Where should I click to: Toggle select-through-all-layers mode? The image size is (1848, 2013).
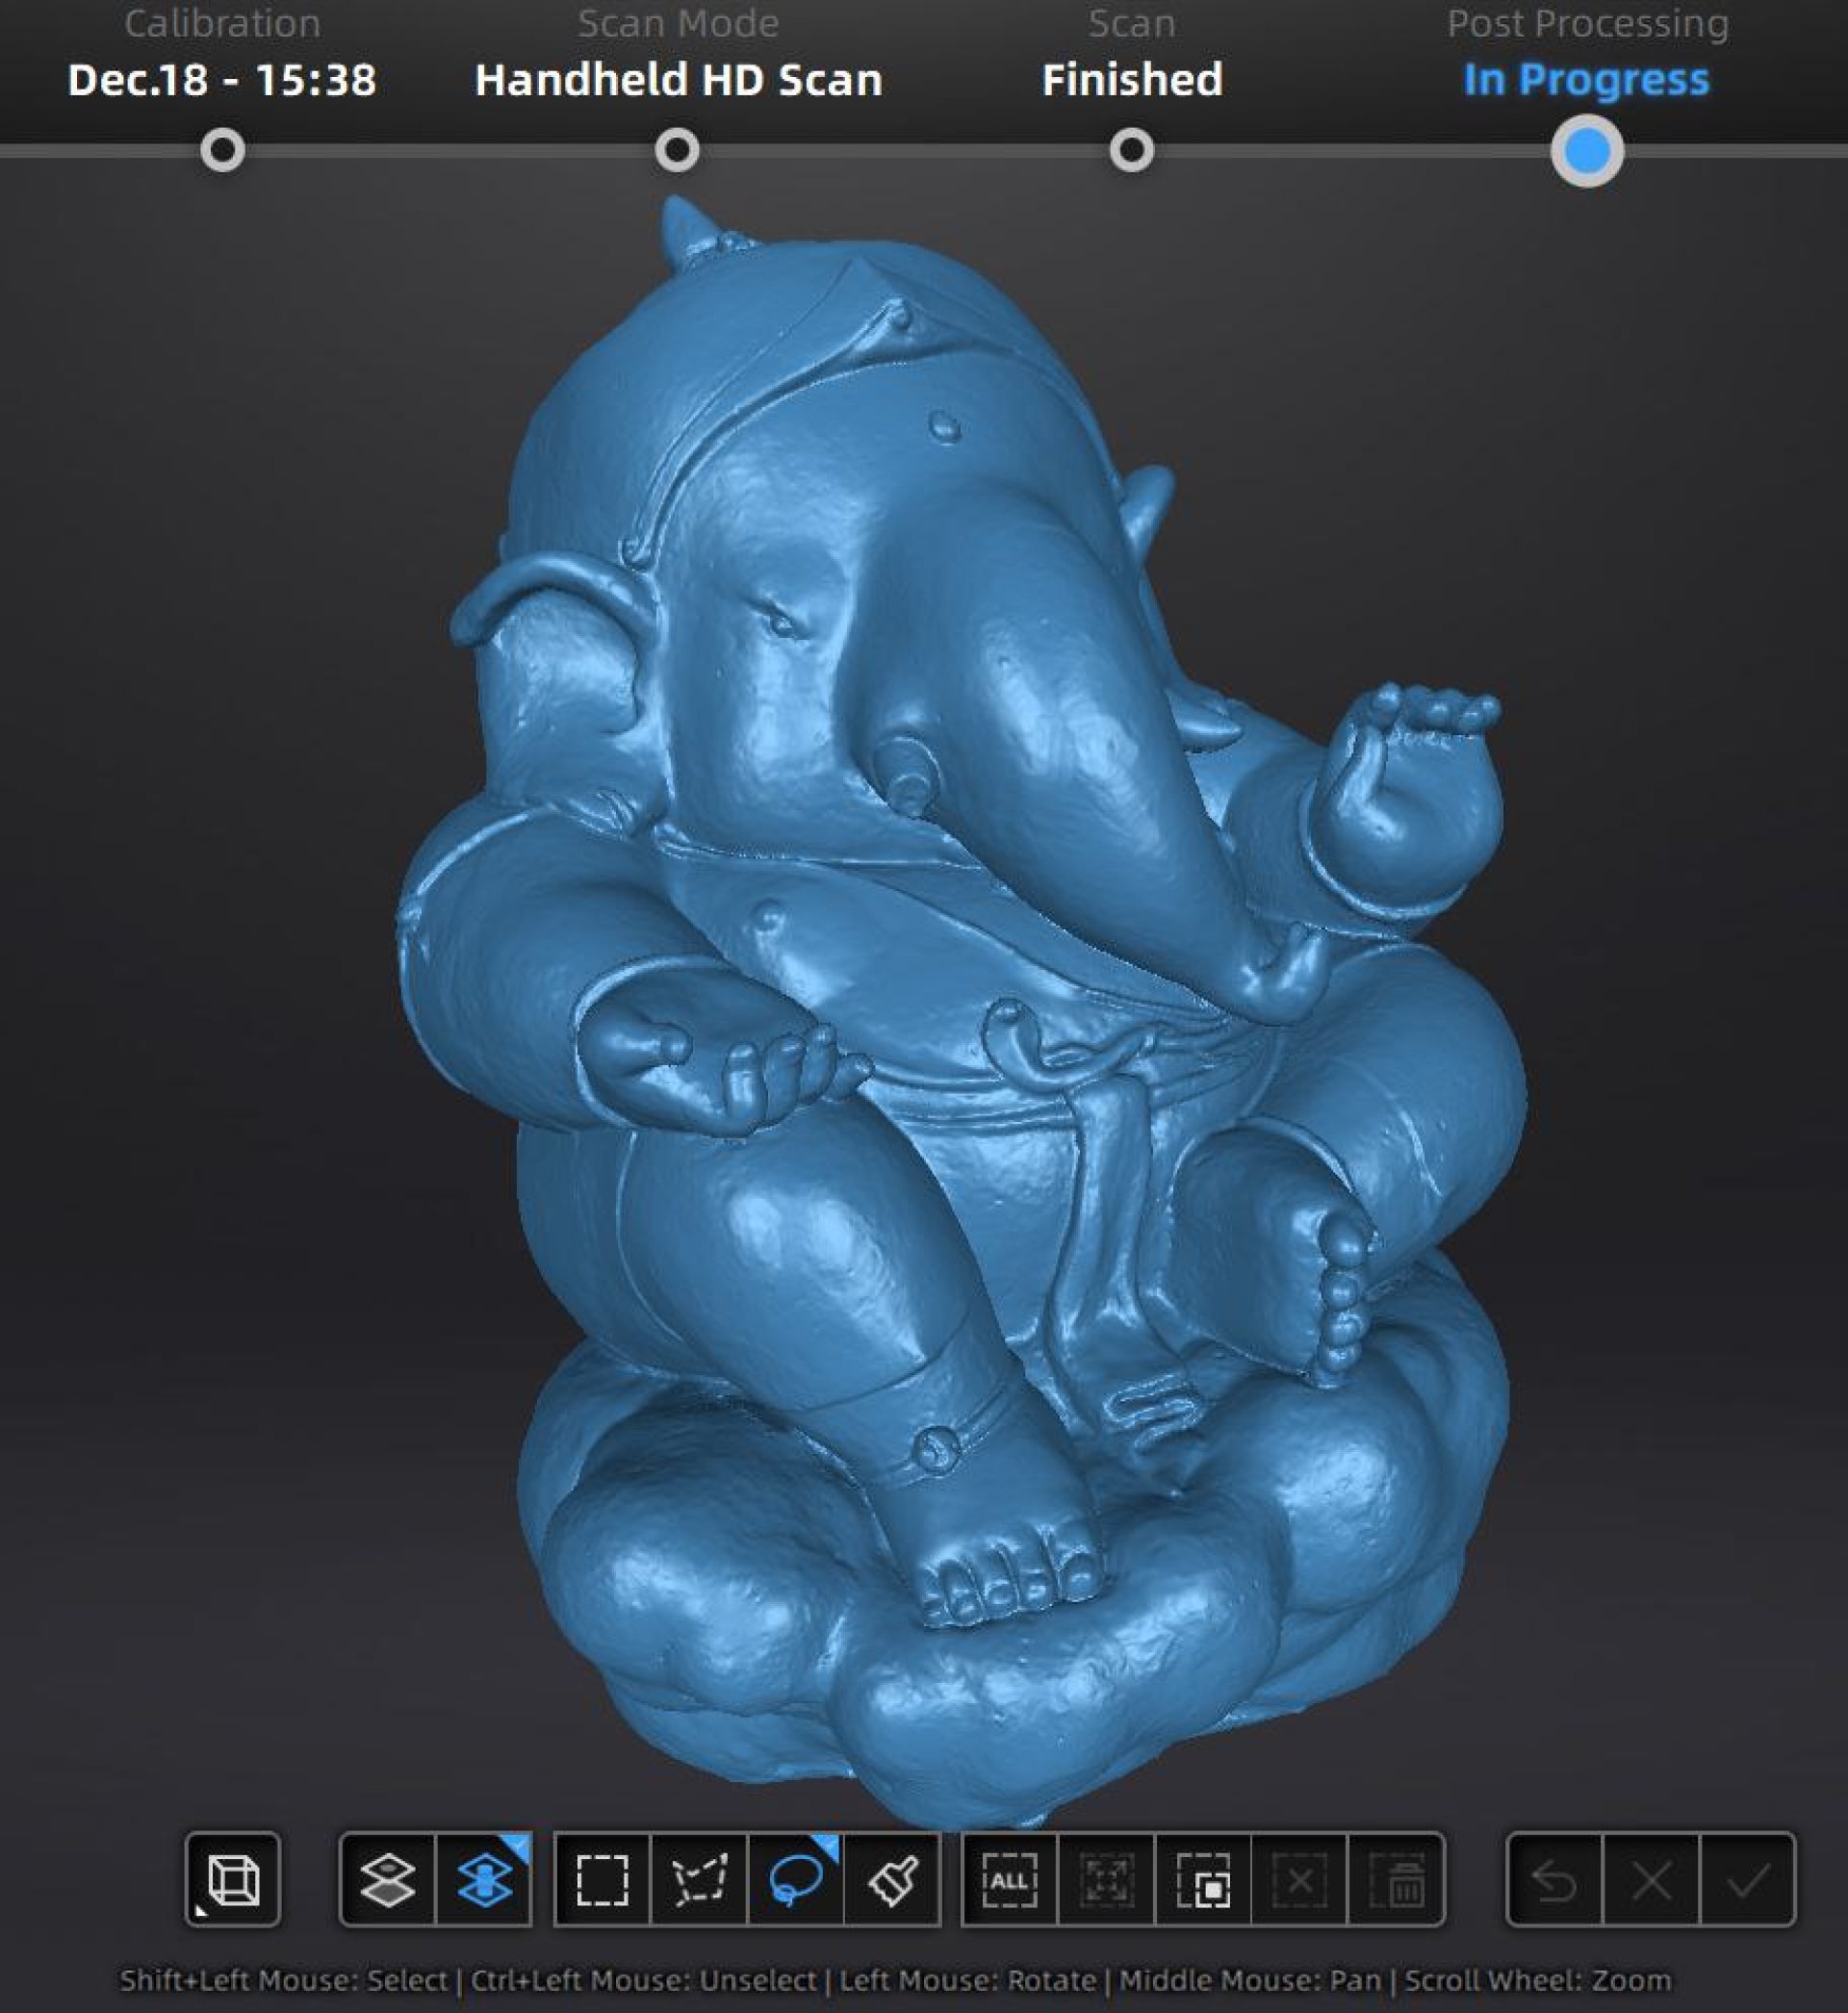pyautogui.click(x=484, y=1879)
